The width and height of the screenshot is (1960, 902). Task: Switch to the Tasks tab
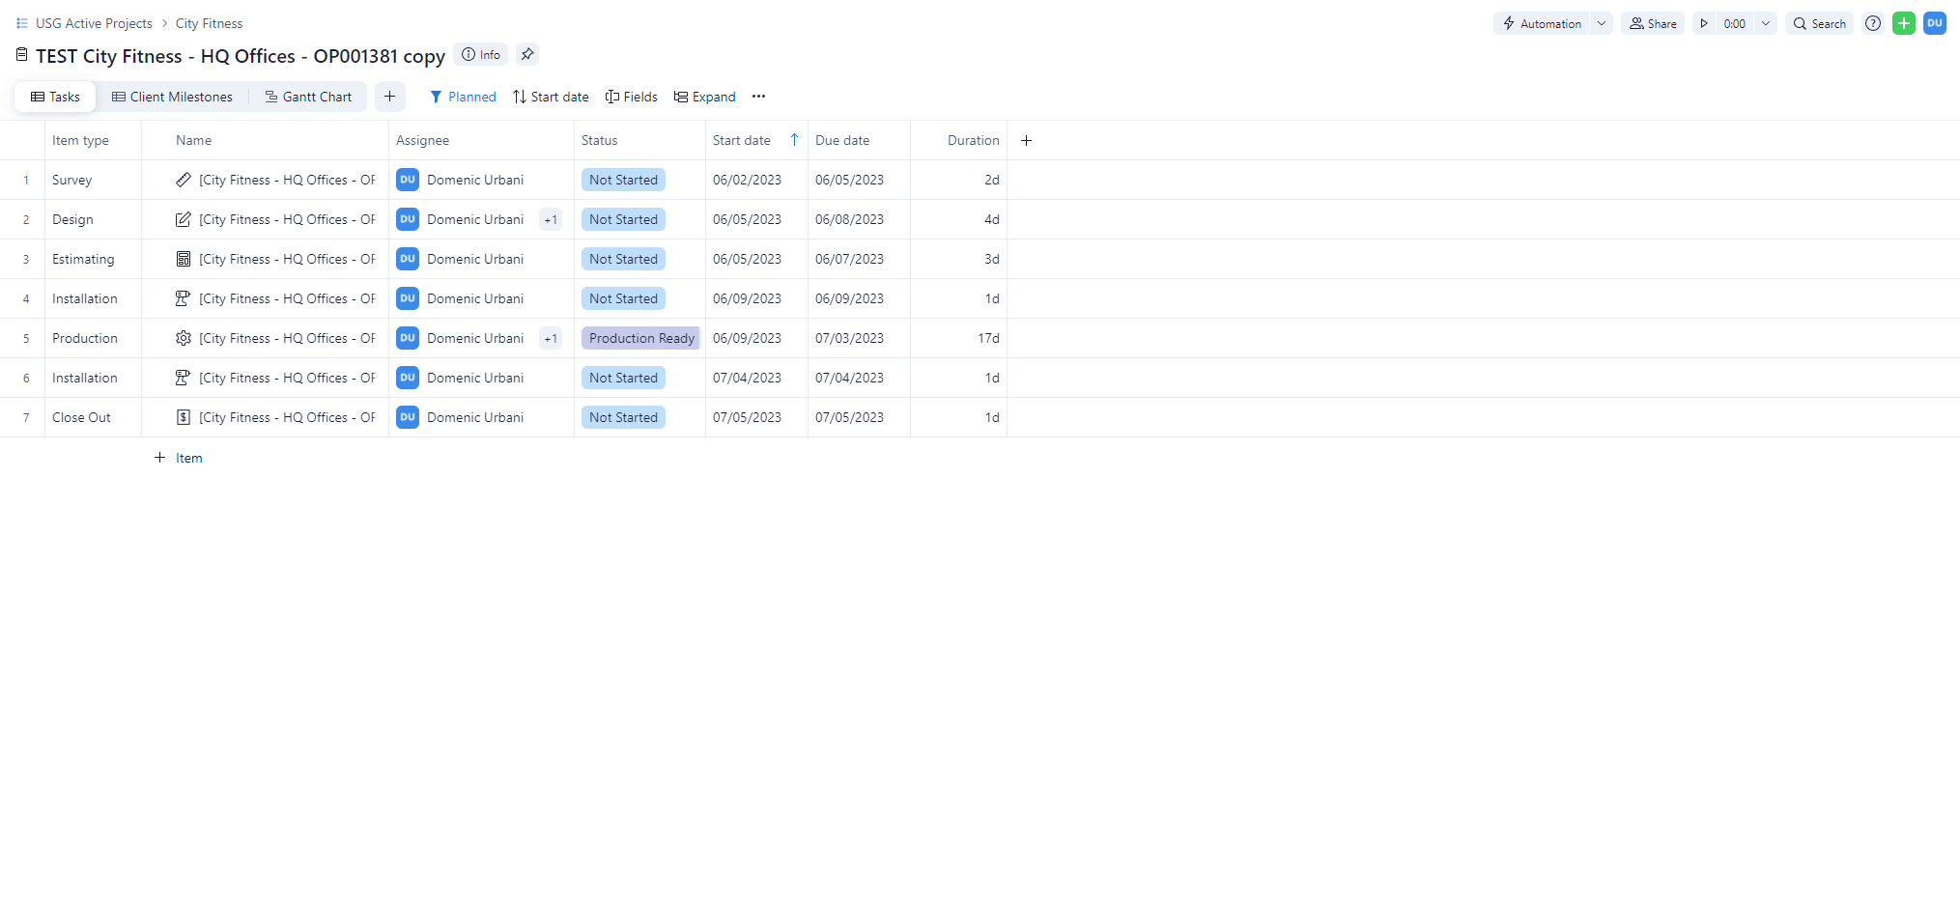tap(55, 97)
